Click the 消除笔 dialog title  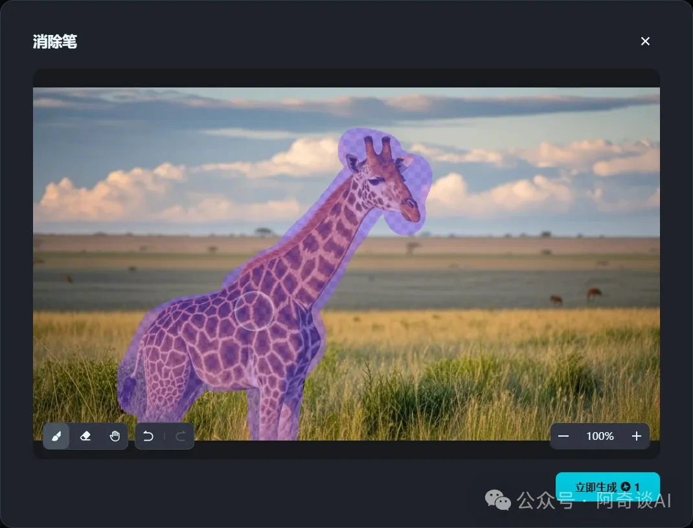(x=55, y=41)
